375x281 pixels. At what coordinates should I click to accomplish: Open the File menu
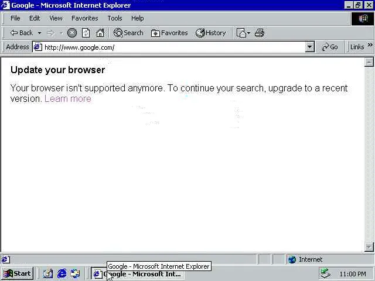(x=15, y=18)
